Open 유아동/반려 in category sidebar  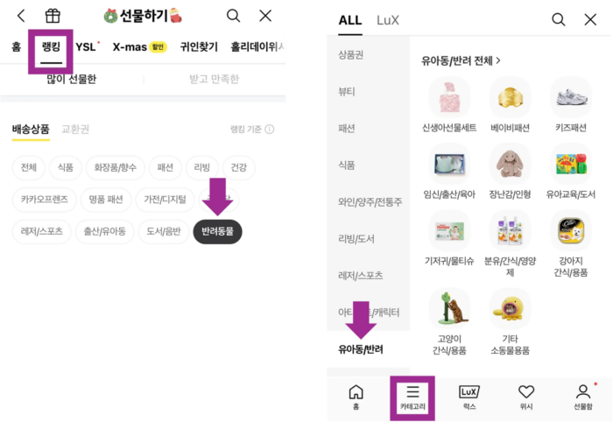coord(361,349)
